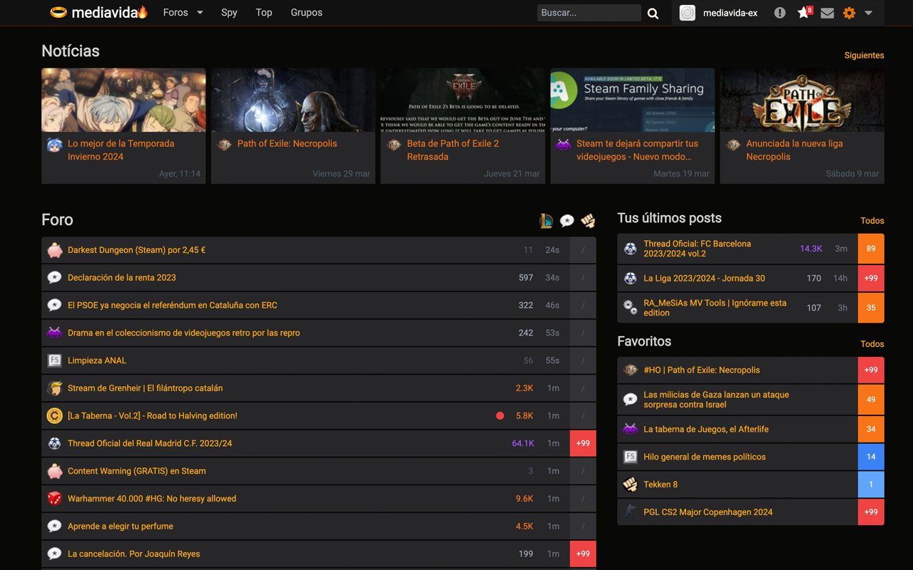Viewport: 913px width, 570px height.
Task: Open favorites star icon with 8 badge
Action: [804, 12]
